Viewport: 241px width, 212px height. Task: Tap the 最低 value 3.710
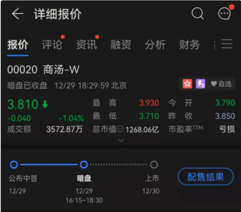coord(149,116)
